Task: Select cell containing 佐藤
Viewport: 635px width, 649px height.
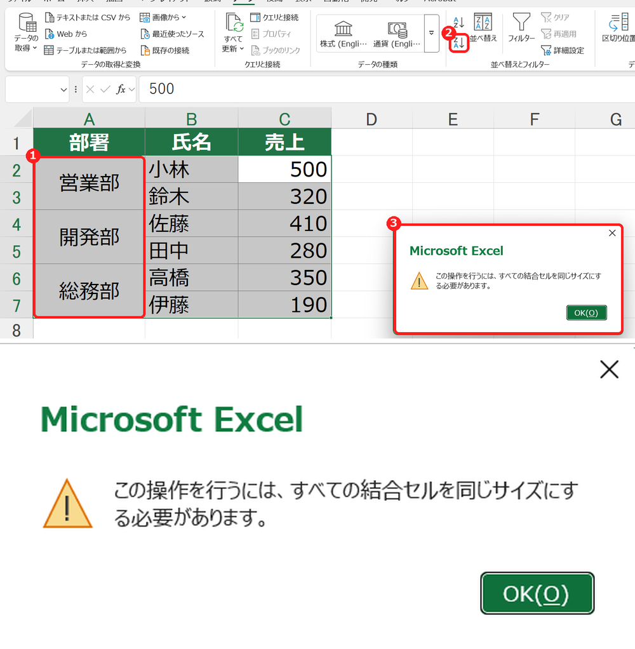Action: coord(191,224)
